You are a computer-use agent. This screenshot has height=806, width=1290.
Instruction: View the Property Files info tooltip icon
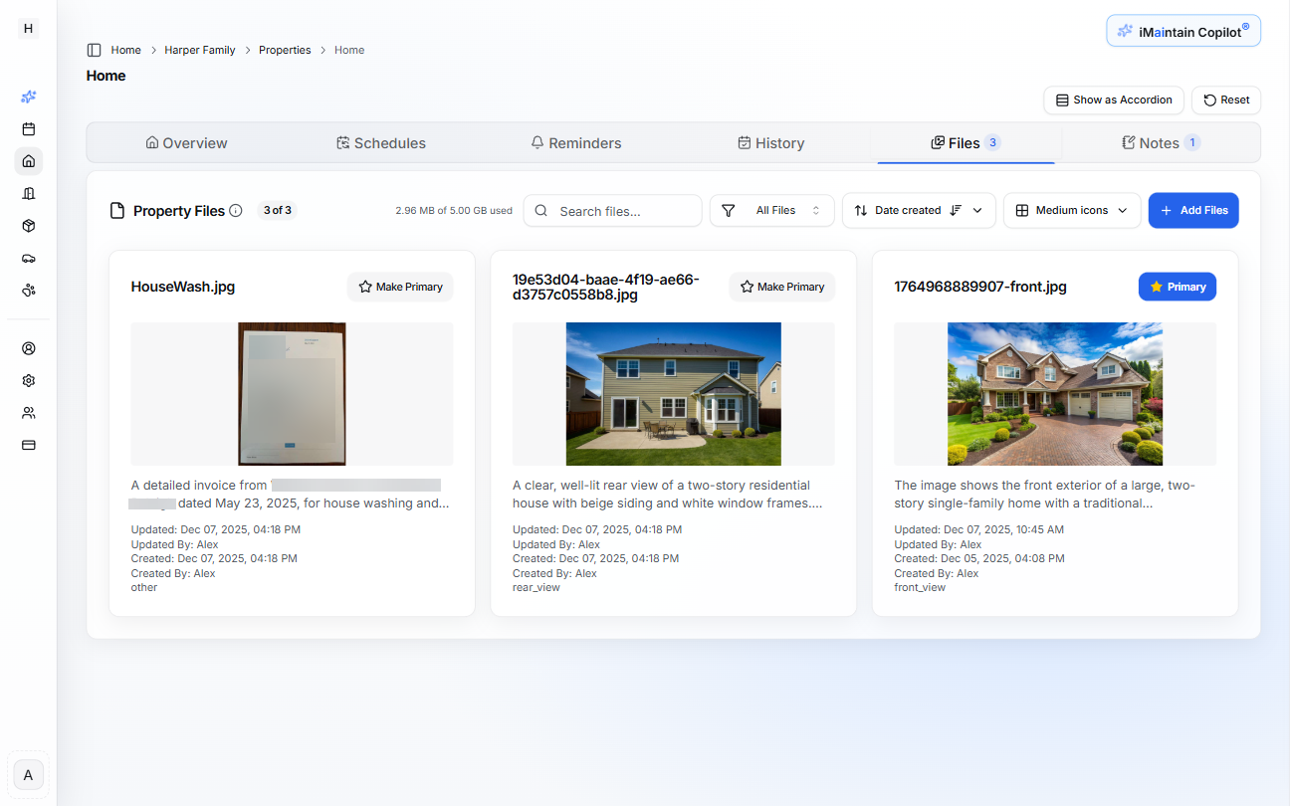tap(236, 210)
